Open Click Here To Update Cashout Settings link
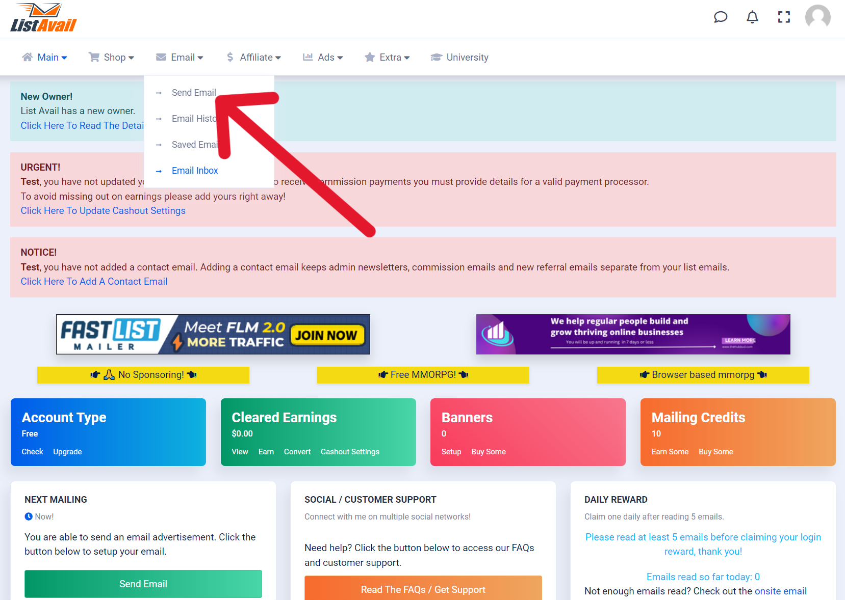Viewport: 845px width, 600px height. click(x=103, y=211)
